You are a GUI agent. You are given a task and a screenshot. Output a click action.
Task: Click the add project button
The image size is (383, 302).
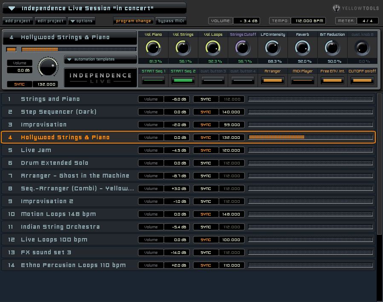click(17, 21)
